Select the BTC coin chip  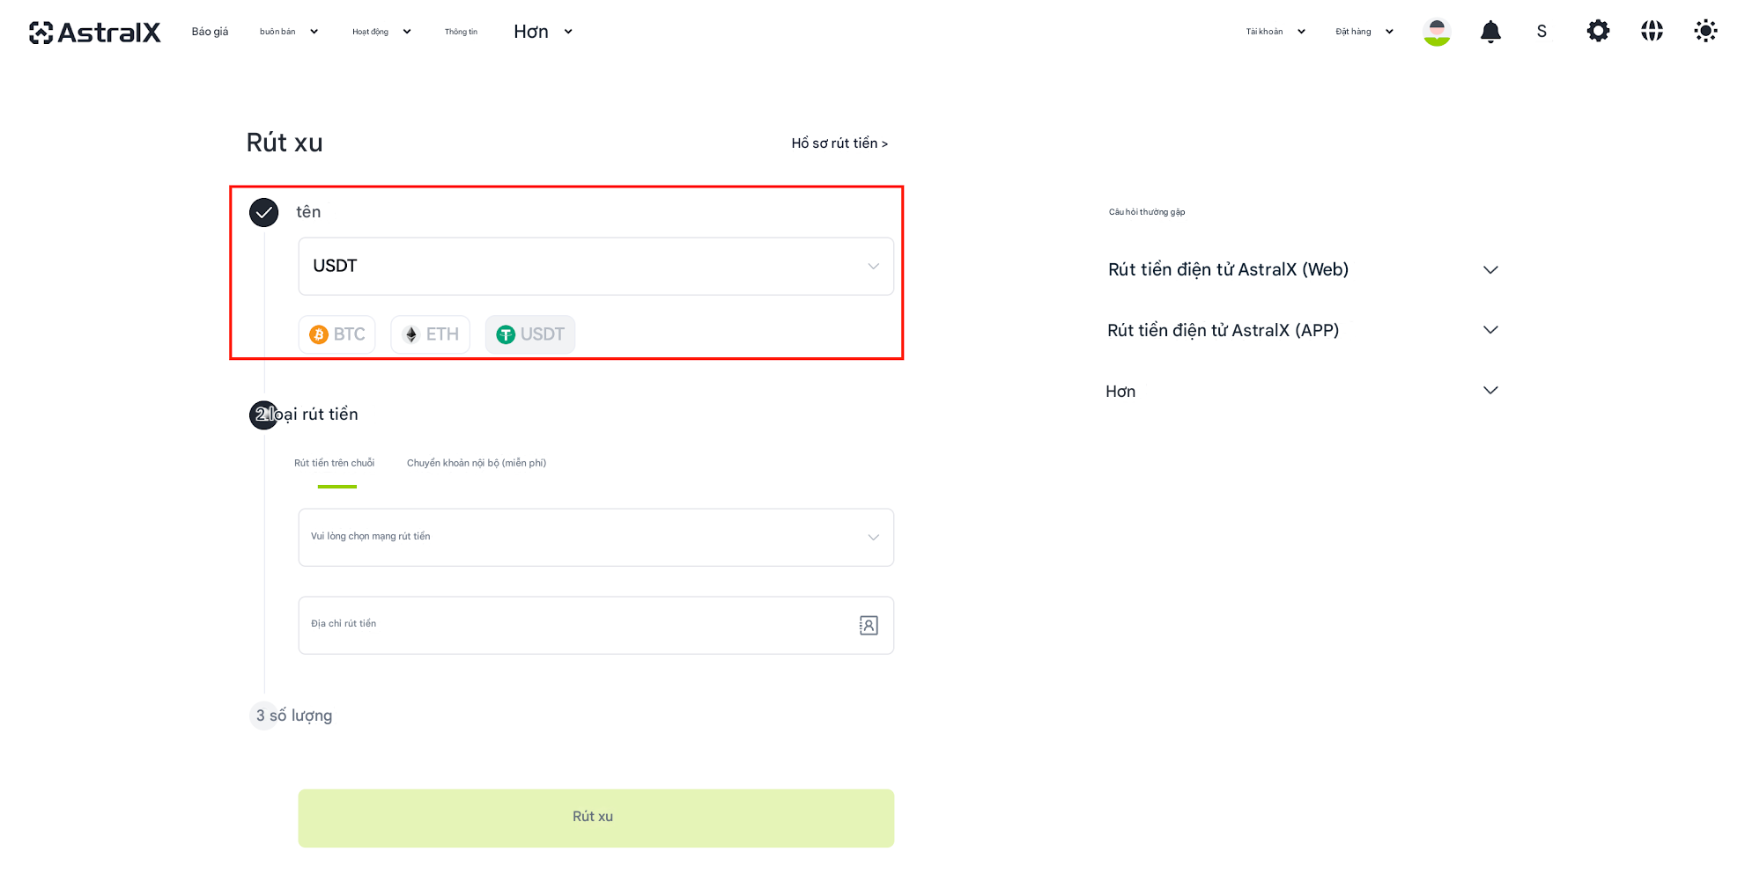337,334
